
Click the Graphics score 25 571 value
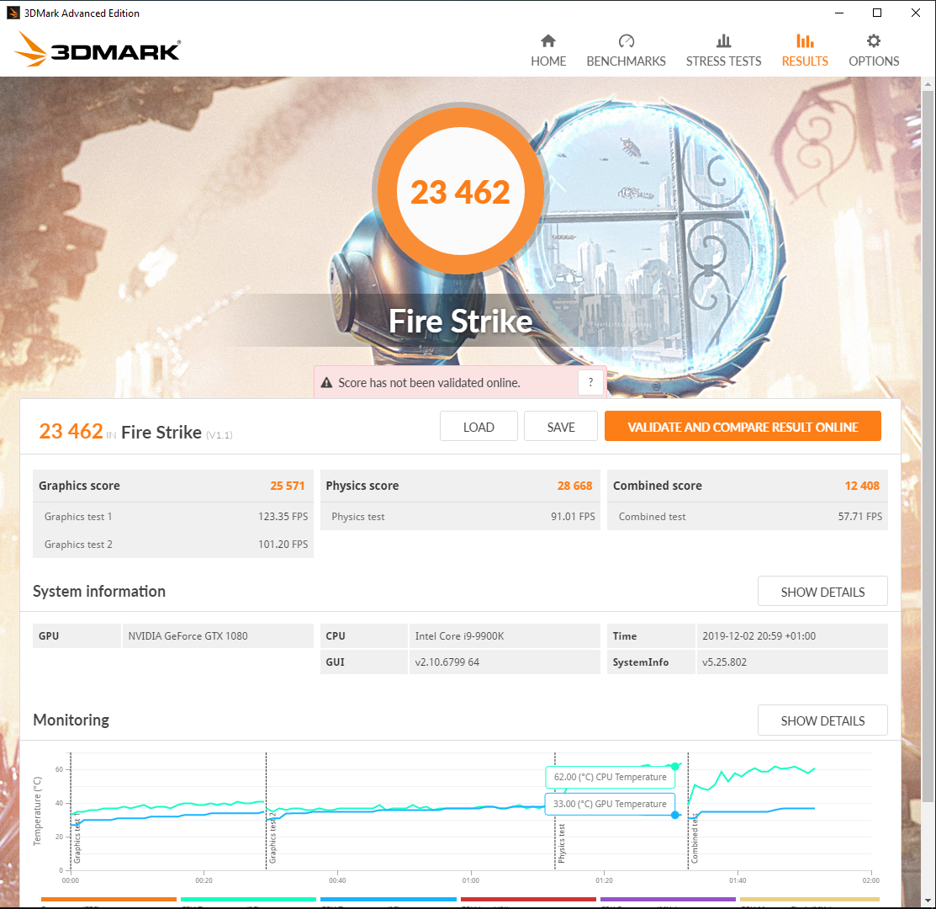coord(287,486)
